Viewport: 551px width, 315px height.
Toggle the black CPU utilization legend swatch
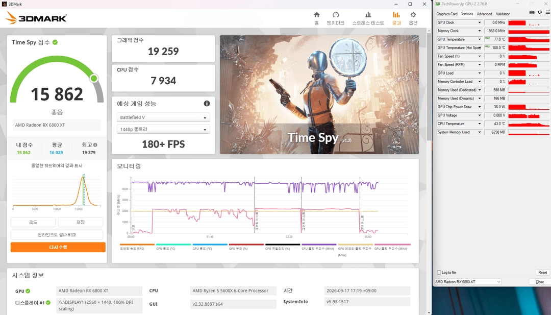(x=283, y=245)
